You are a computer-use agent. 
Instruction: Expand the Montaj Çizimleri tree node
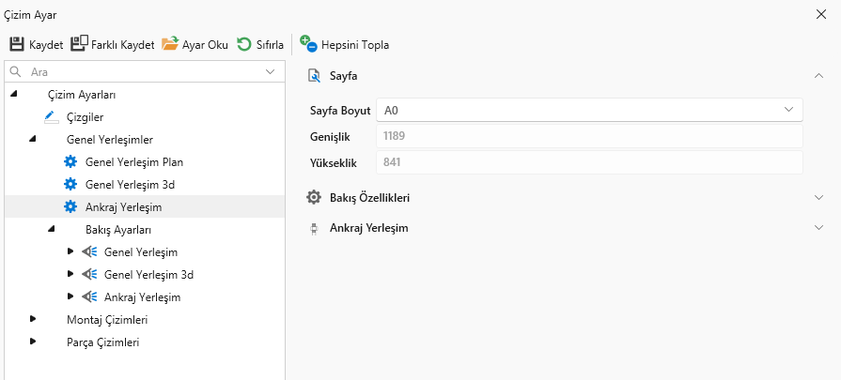click(x=34, y=320)
